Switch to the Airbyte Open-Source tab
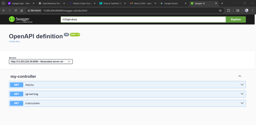Image resolution: width=256 pixels, height=125 pixels. tap(82, 3)
